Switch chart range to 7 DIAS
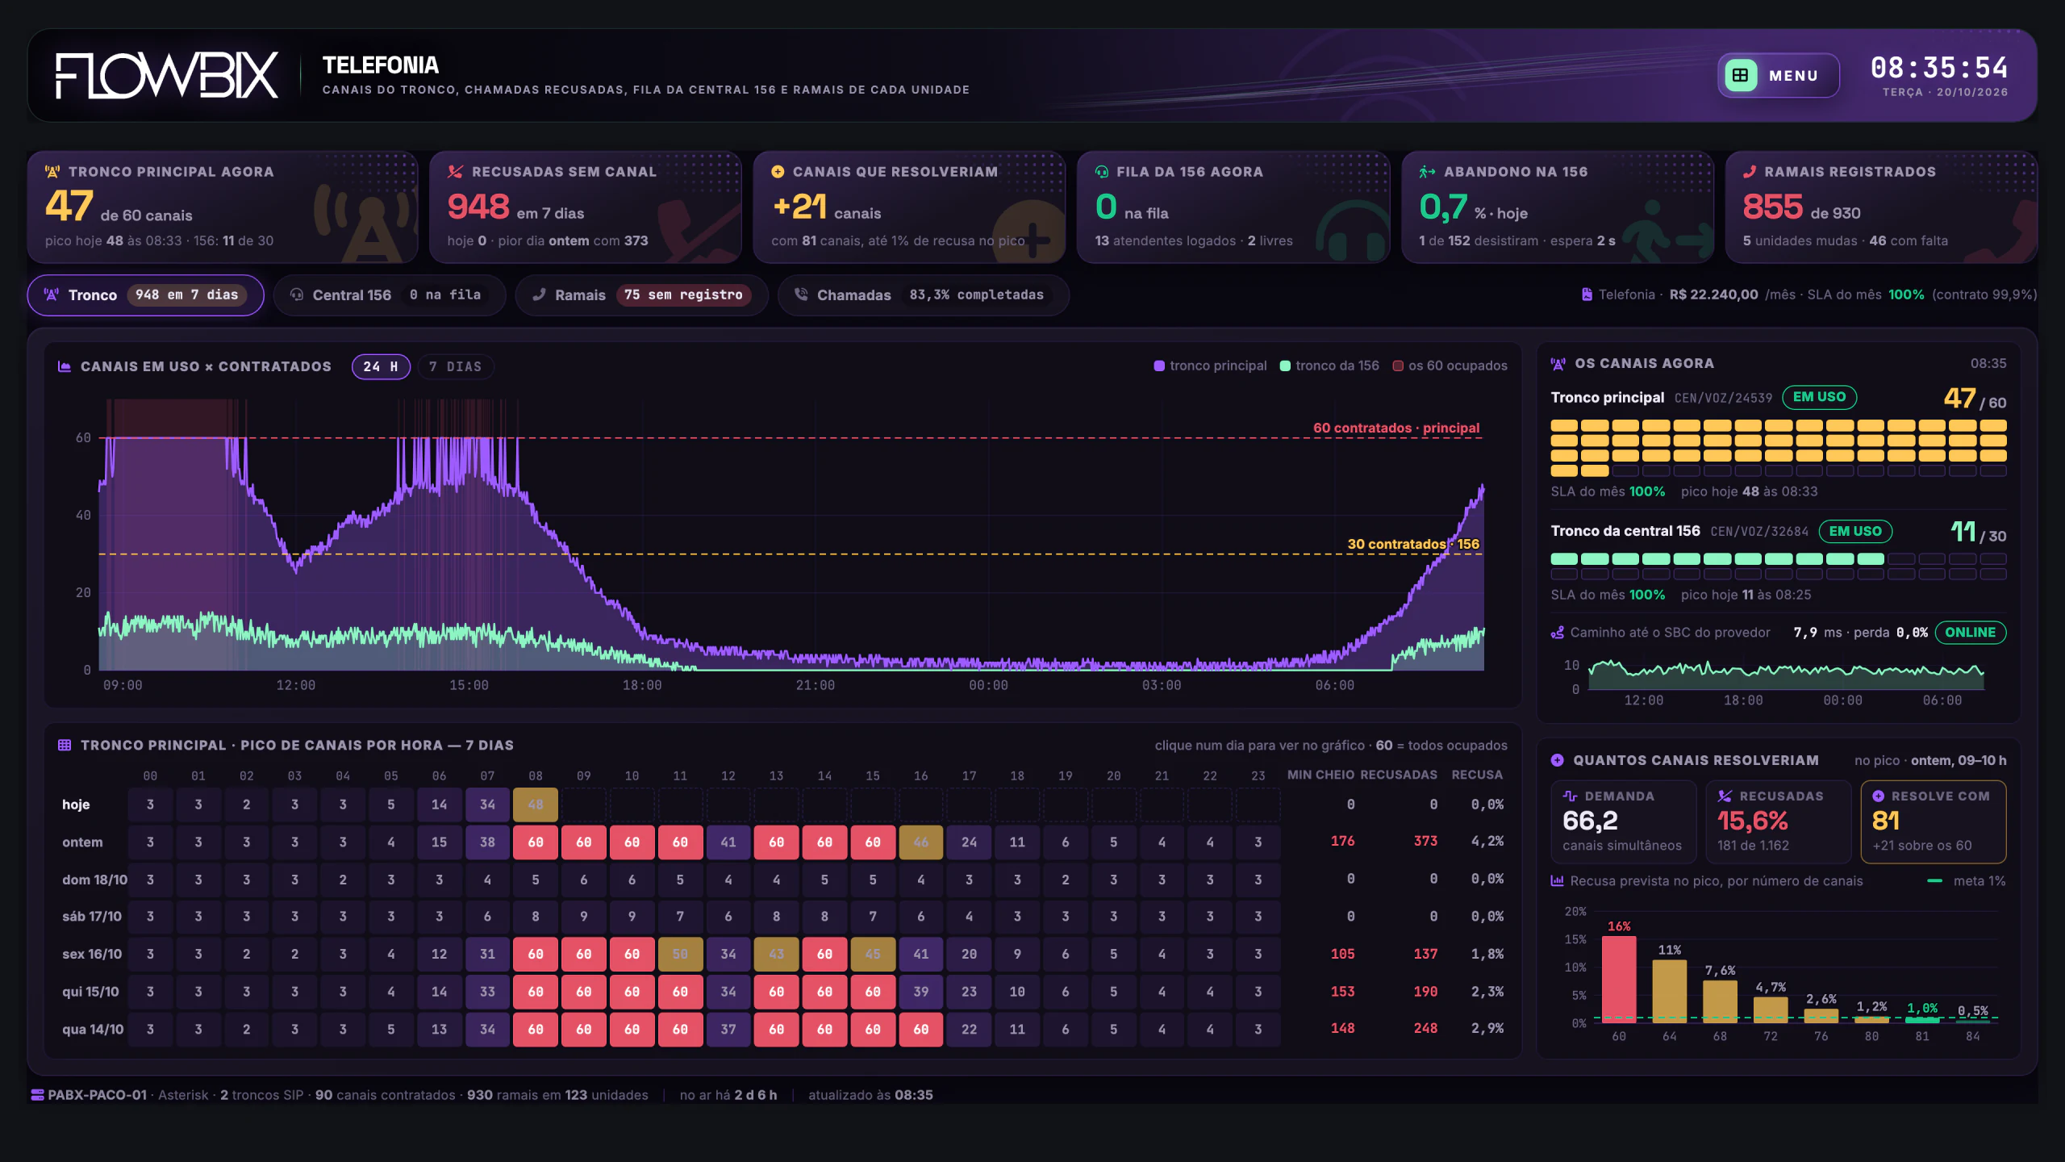 [x=456, y=366]
